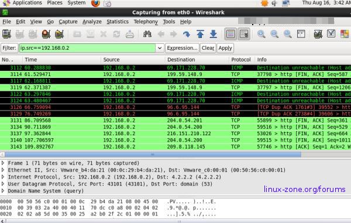Open the Statistics menu
351x223 pixels.
coord(118,22)
